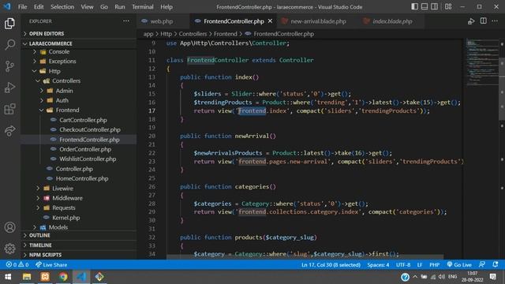Expand the Exceptions folder

(x=62, y=62)
